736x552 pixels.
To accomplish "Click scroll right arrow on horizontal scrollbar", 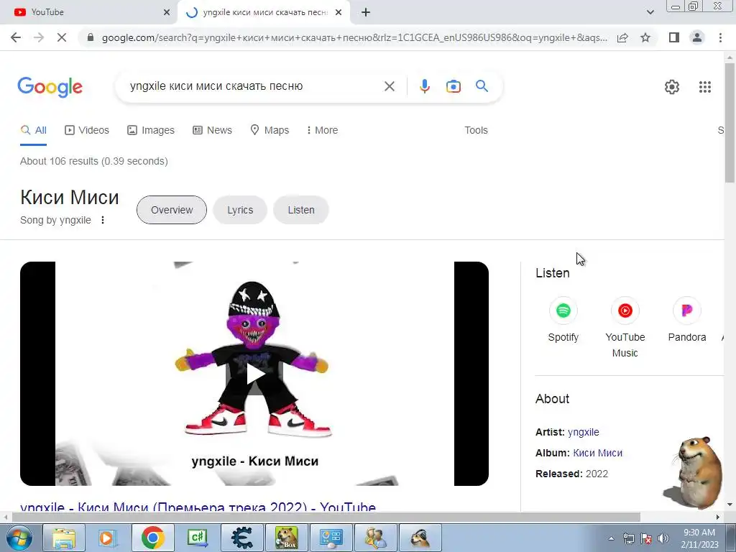I will 718,517.
